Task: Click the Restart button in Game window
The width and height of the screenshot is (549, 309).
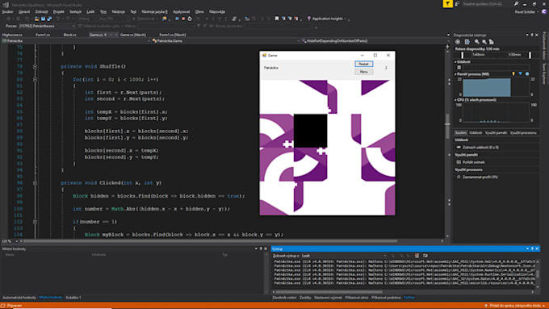Action: coord(364,64)
